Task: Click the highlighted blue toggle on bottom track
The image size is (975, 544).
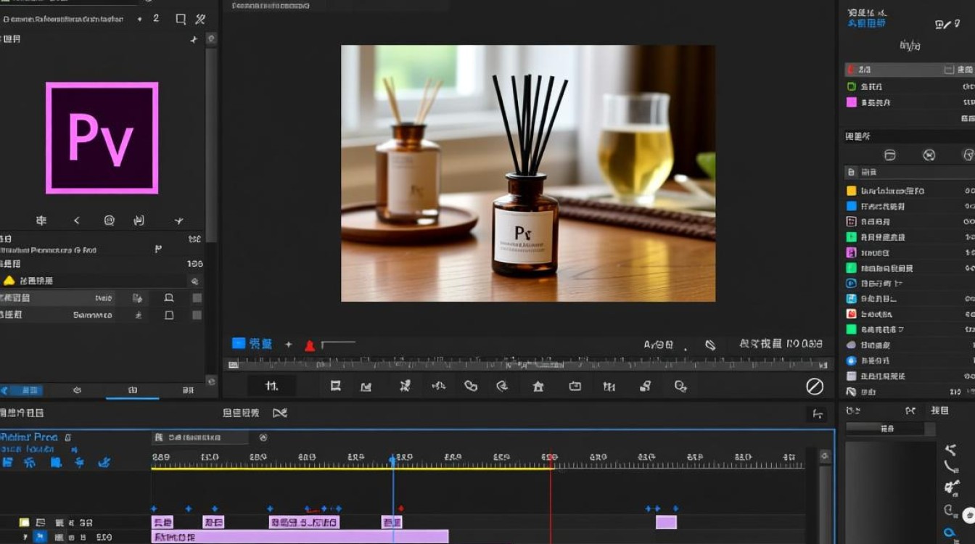Action: point(40,537)
